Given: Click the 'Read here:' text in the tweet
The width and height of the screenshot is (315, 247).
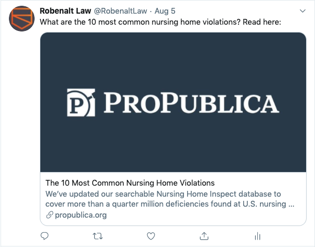Looking at the screenshot, I should (262, 22).
